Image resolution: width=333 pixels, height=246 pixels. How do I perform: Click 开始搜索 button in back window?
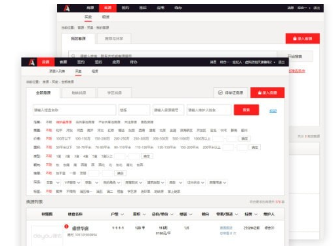coord(295,56)
